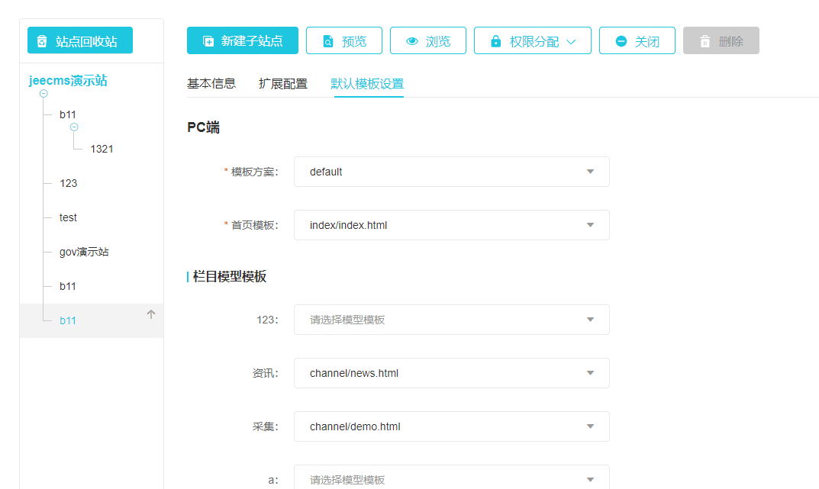Open the 资讯 channel/news.html dropdown
Image resolution: width=819 pixels, height=489 pixels.
point(452,373)
